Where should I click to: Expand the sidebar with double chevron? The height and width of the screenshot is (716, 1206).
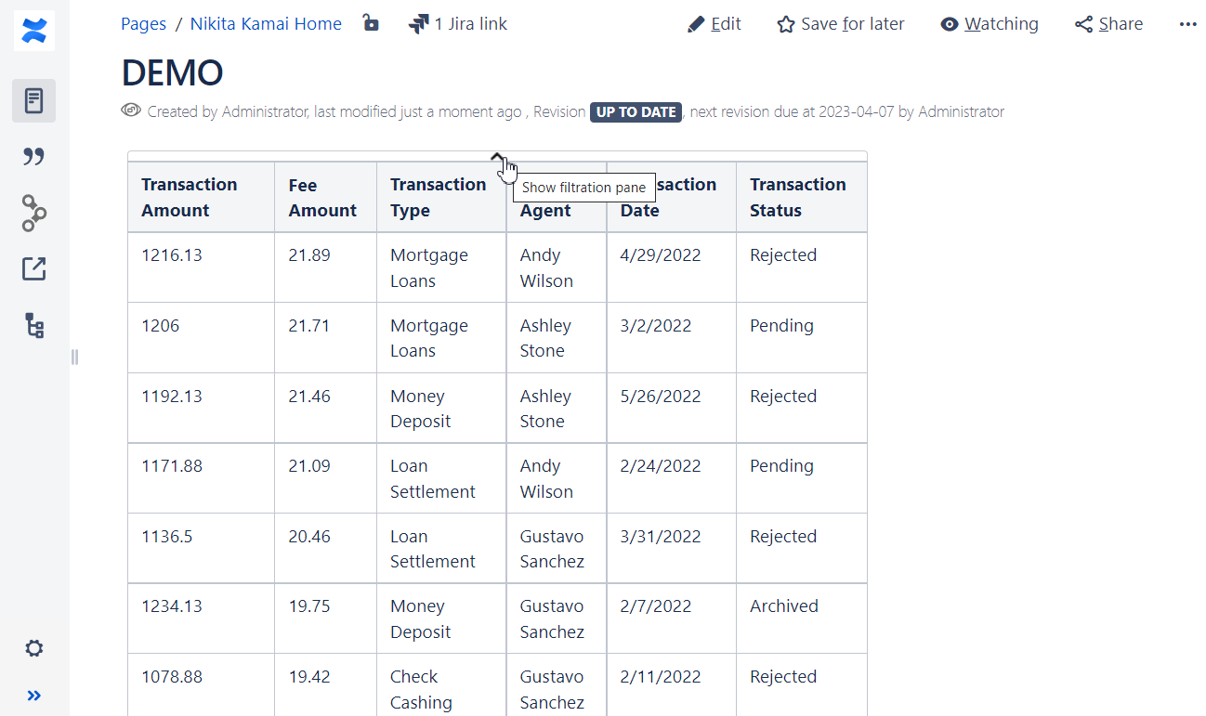[34, 696]
